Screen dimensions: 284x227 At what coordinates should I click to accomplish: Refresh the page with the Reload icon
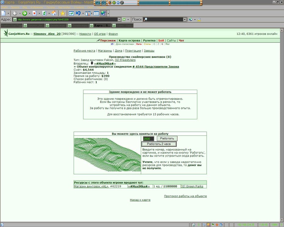44,13
